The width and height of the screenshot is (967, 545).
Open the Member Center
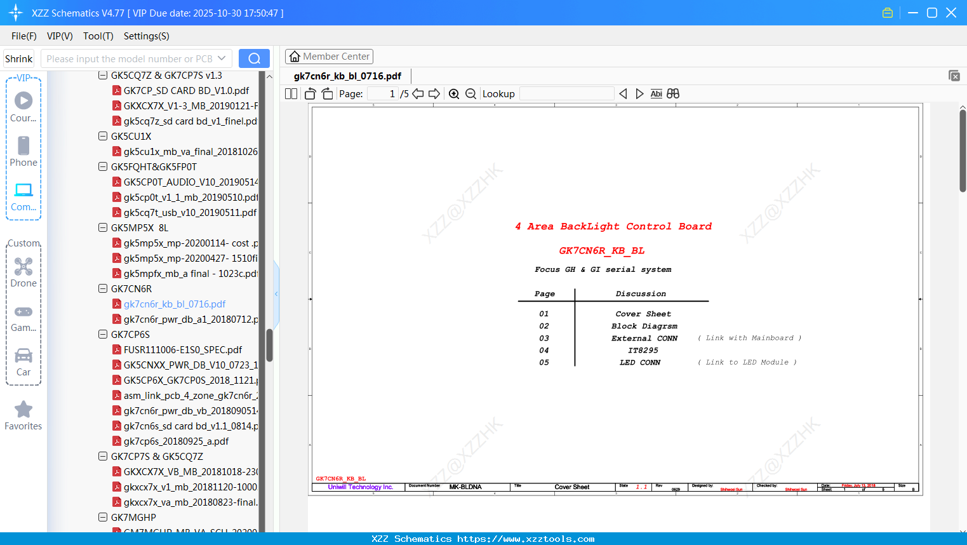pos(329,57)
